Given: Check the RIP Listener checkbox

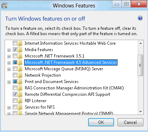Looking at the screenshot, I should tap(15, 100).
